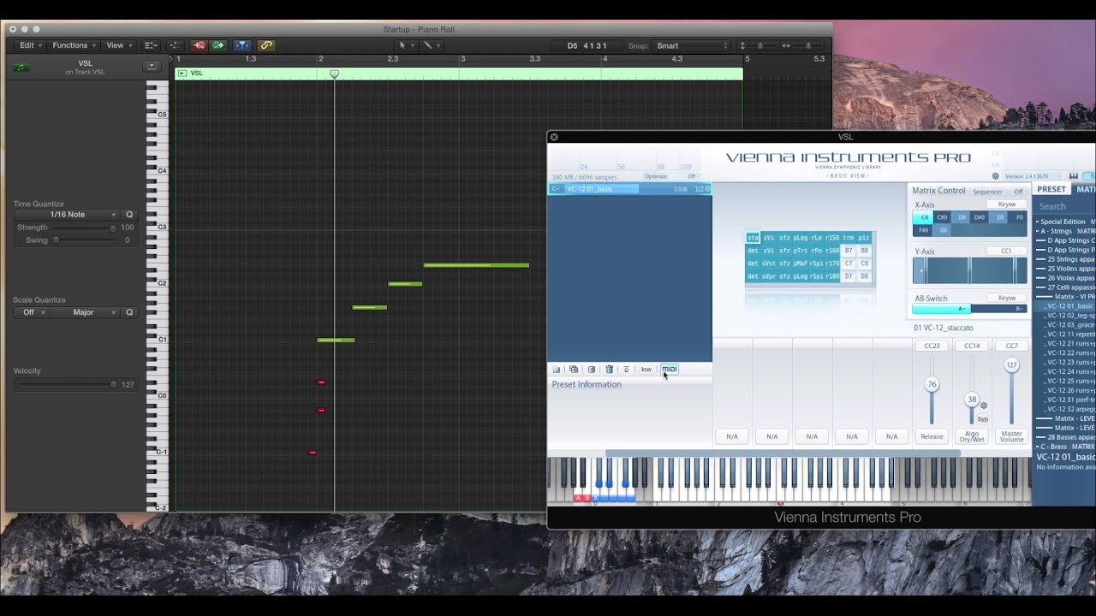Open the Optimize Off dropdown

point(672,177)
